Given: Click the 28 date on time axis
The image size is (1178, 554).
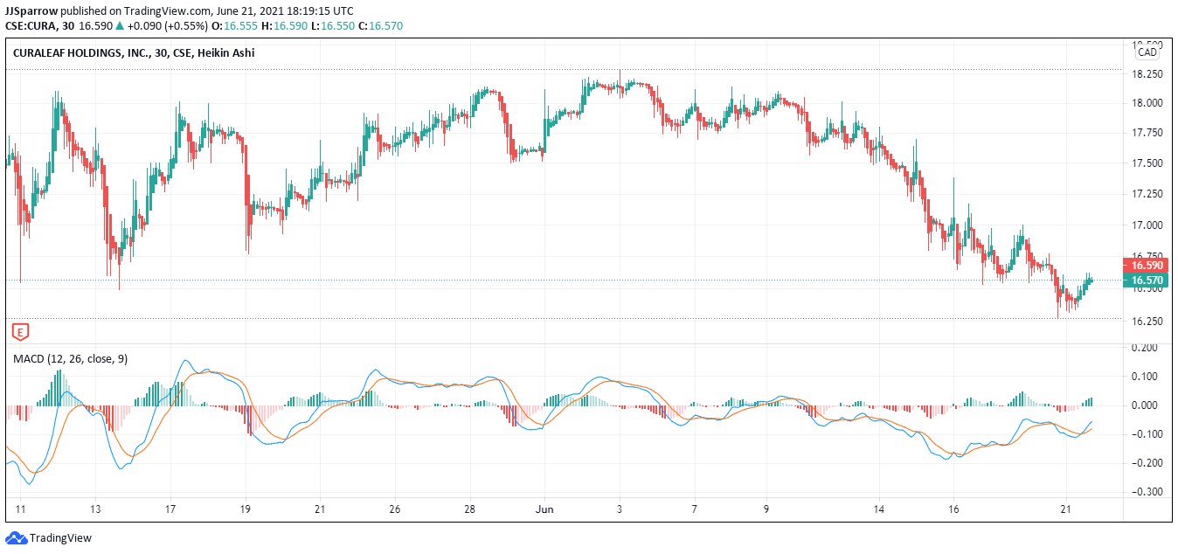Looking at the screenshot, I should 470,509.
